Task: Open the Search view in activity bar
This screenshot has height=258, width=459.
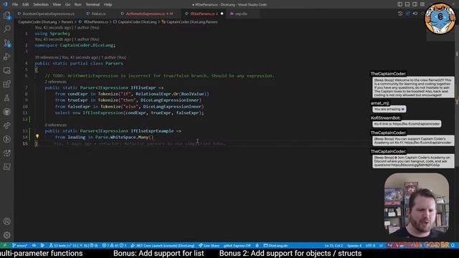Action: tap(6, 29)
